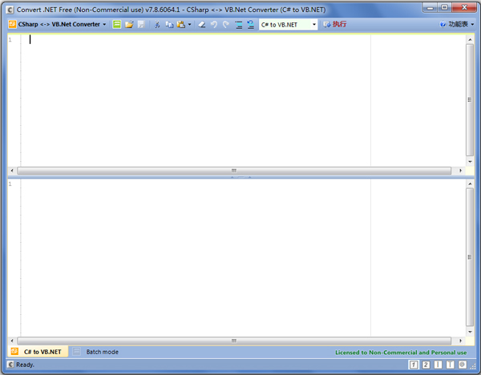The width and height of the screenshot is (481, 375).
Task: Open the C# to VB.NET conversion dropdown
Action: (289, 25)
